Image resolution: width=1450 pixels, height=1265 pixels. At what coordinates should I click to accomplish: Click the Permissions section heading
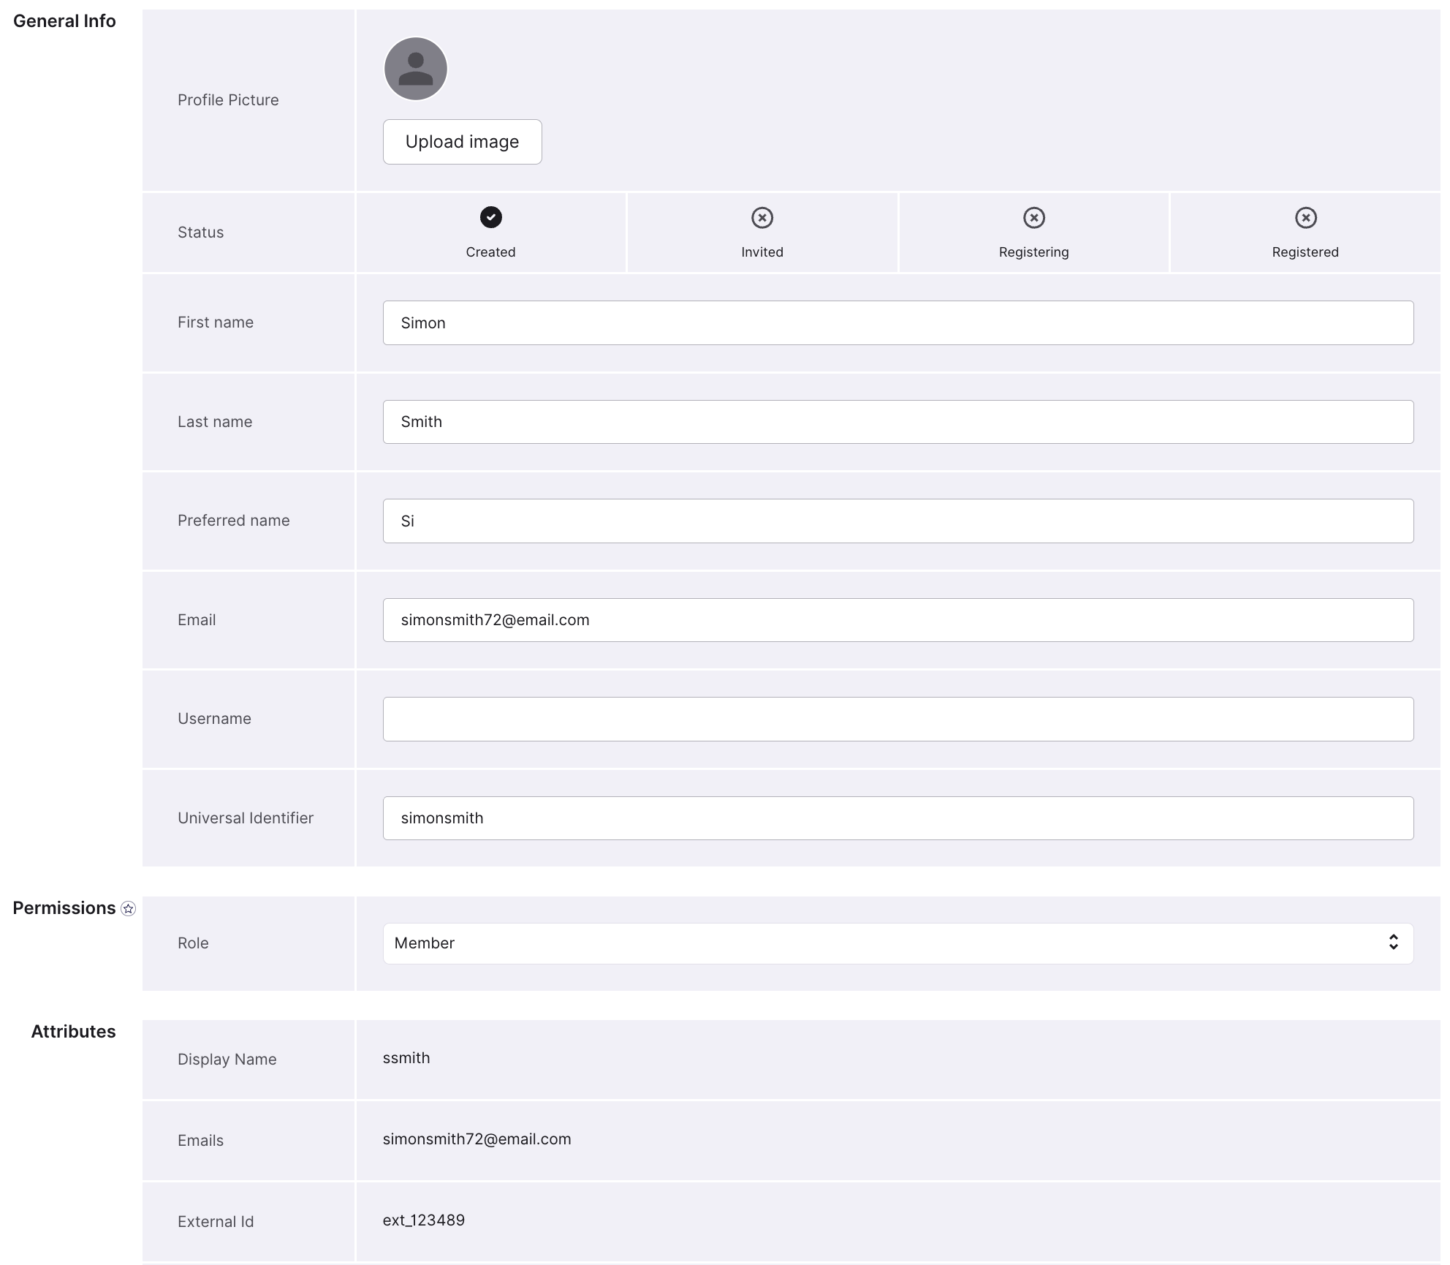64,908
